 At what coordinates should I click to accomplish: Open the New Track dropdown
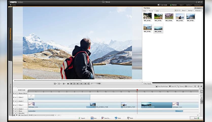coord(24,115)
